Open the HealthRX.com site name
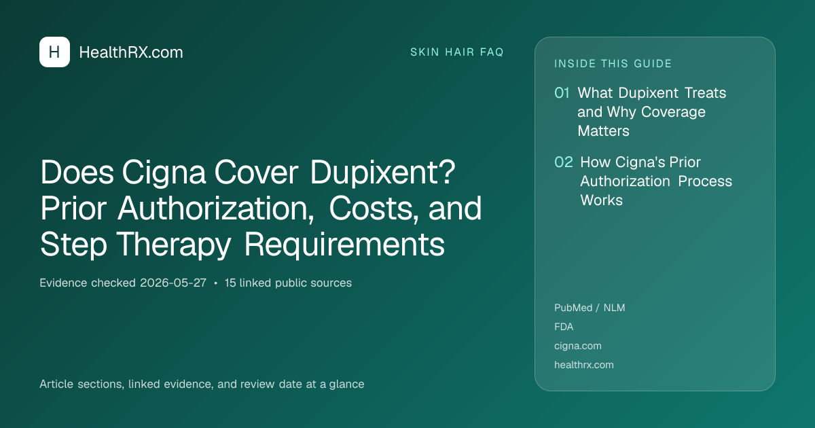The width and height of the screenshot is (815, 428). pos(131,52)
